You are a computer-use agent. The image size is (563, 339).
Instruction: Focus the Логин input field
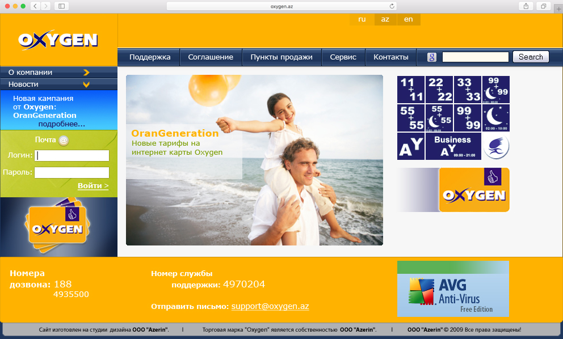[x=72, y=155]
